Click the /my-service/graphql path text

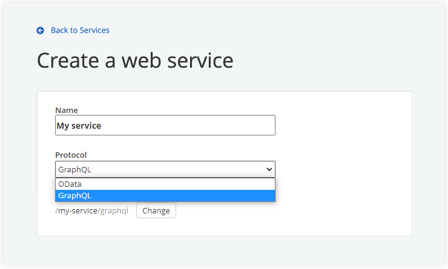pos(91,211)
